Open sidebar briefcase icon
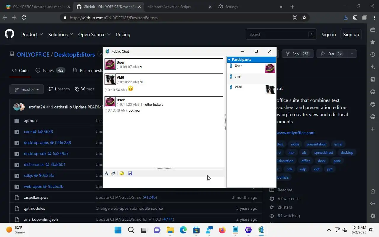 [x=373, y=30]
